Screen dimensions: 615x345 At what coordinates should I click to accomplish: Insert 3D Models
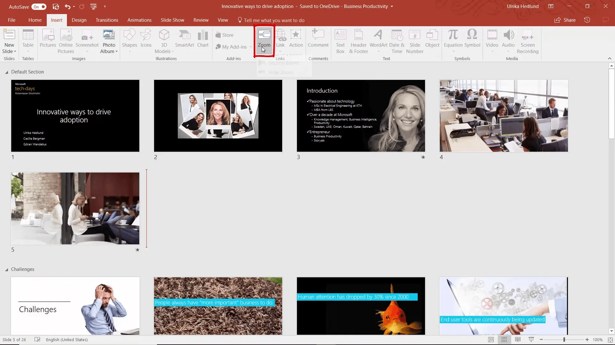pos(164,41)
